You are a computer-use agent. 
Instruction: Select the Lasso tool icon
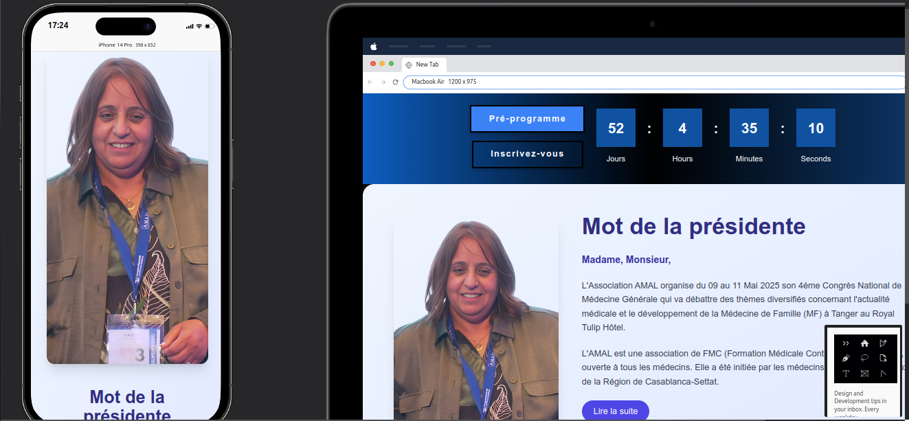pyautogui.click(x=864, y=358)
